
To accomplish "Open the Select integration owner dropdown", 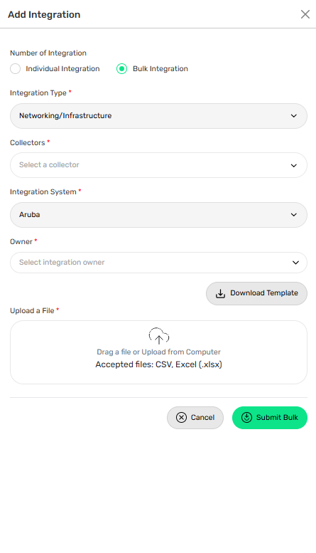I will point(158,263).
